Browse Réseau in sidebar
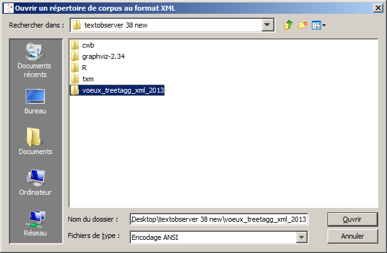This screenshot has height=253, width=387. tap(35, 224)
